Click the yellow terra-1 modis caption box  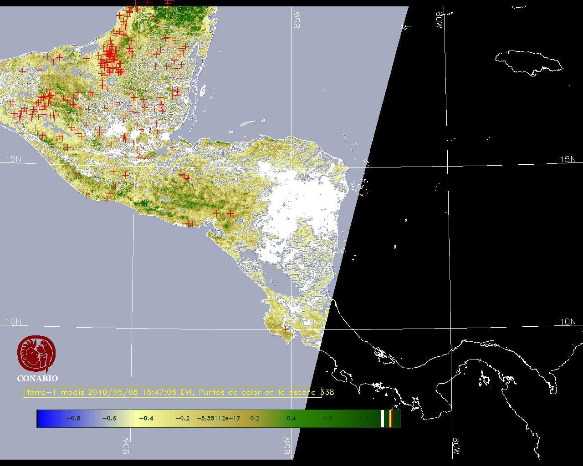tap(172, 392)
